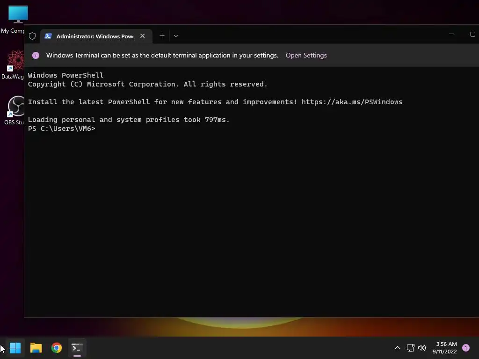Click the PS C:\Users\VM6> prompt line
This screenshot has height=359, width=479.
click(x=62, y=129)
